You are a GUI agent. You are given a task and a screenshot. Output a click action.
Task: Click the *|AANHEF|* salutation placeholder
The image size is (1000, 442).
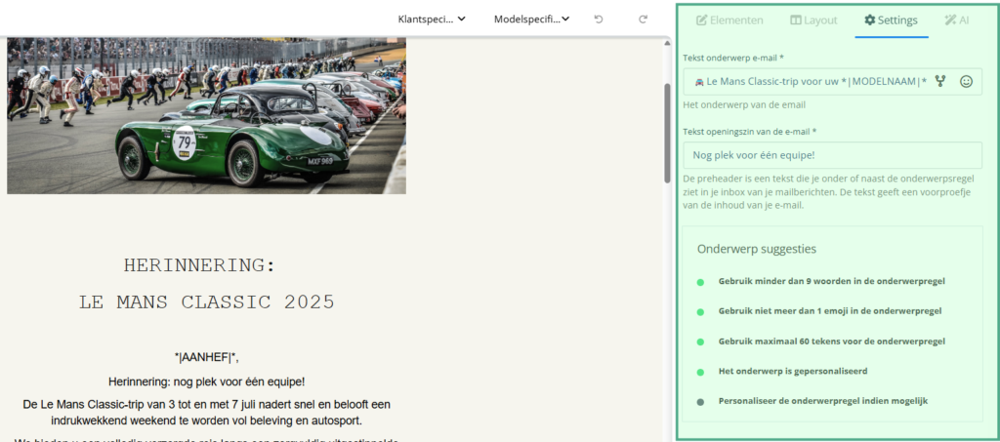point(206,358)
